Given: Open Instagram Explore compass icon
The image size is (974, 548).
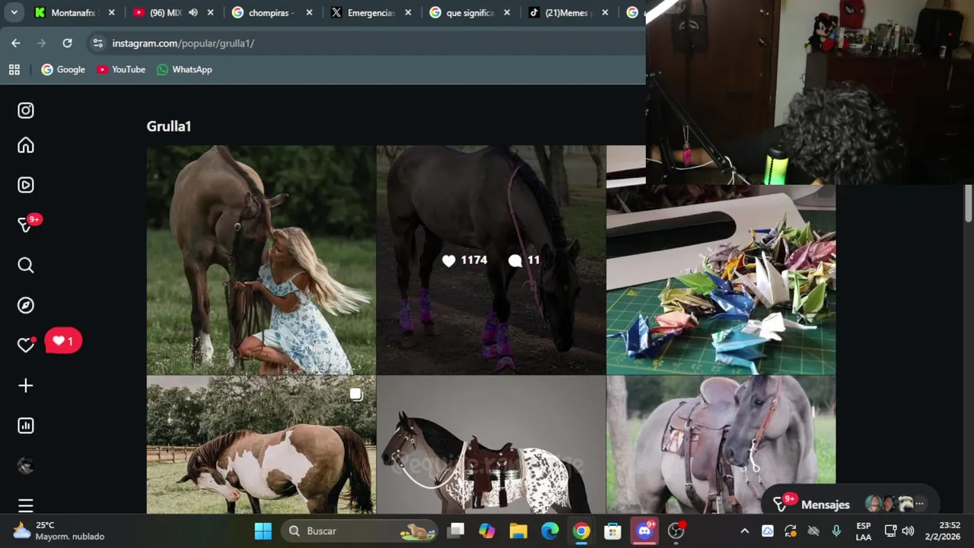Looking at the screenshot, I should point(26,305).
